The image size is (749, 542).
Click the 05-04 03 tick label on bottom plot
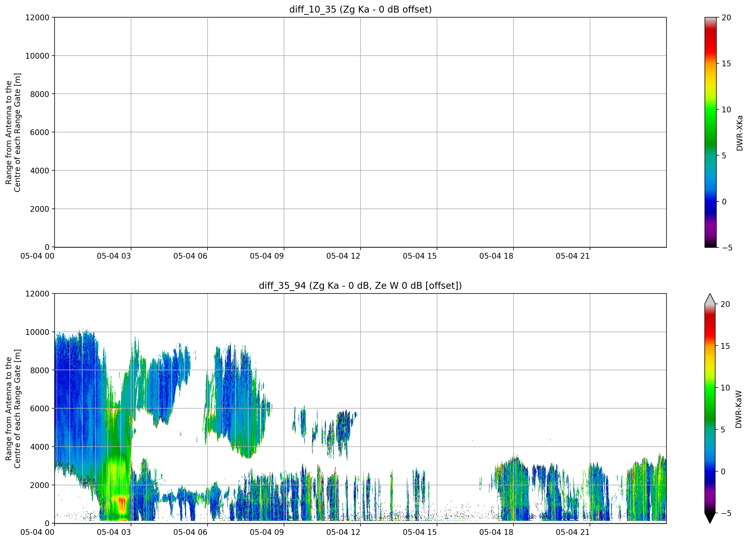tap(114, 532)
